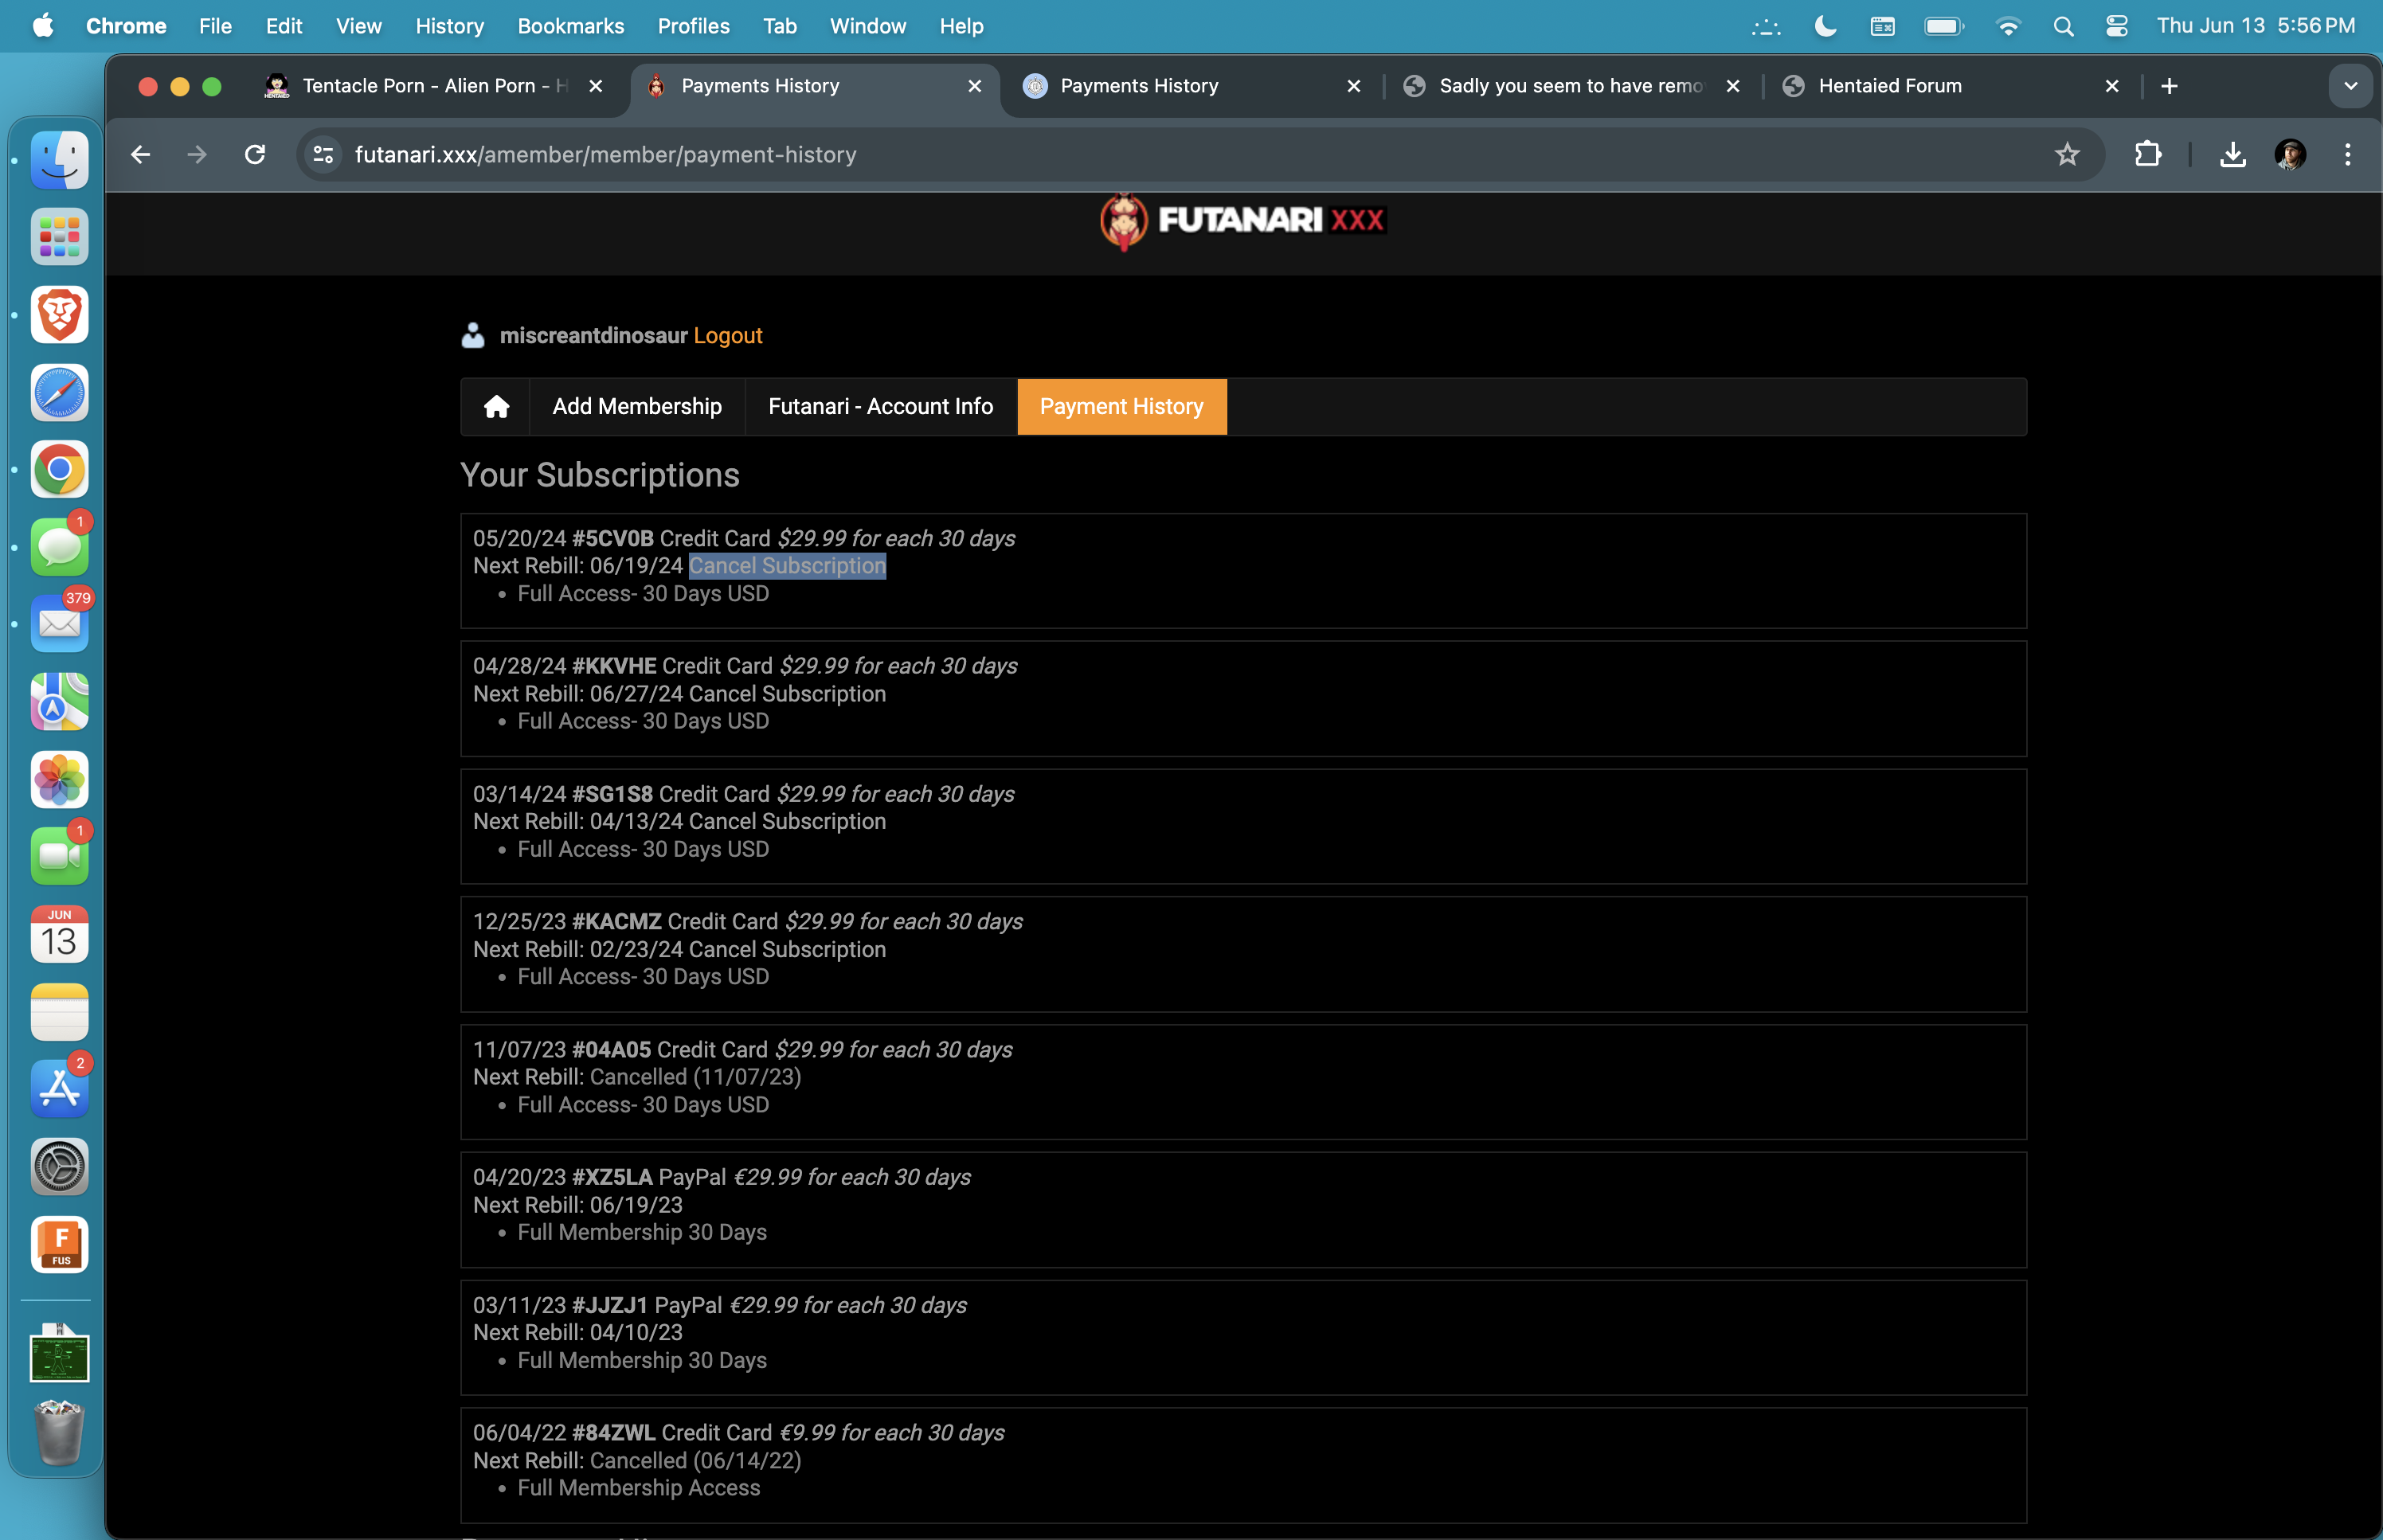The image size is (2383, 1540).
Task: Open Control Center toggles in menu bar
Action: click(2116, 26)
